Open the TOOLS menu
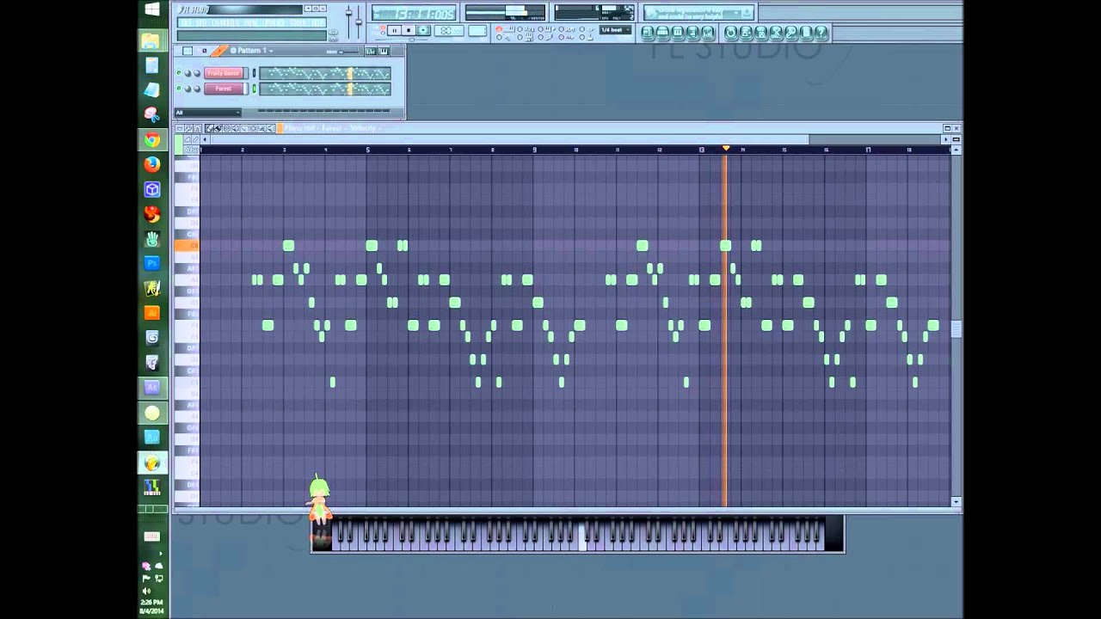 pyautogui.click(x=298, y=22)
